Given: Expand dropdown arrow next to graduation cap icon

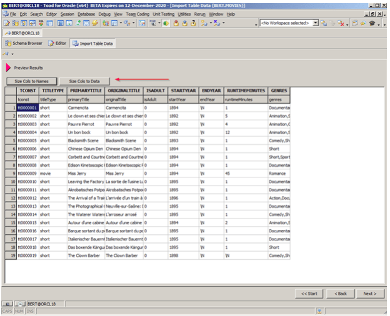Looking at the screenshot, I should coord(379,25).
